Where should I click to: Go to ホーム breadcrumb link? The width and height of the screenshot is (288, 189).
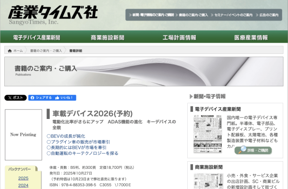[18, 51]
